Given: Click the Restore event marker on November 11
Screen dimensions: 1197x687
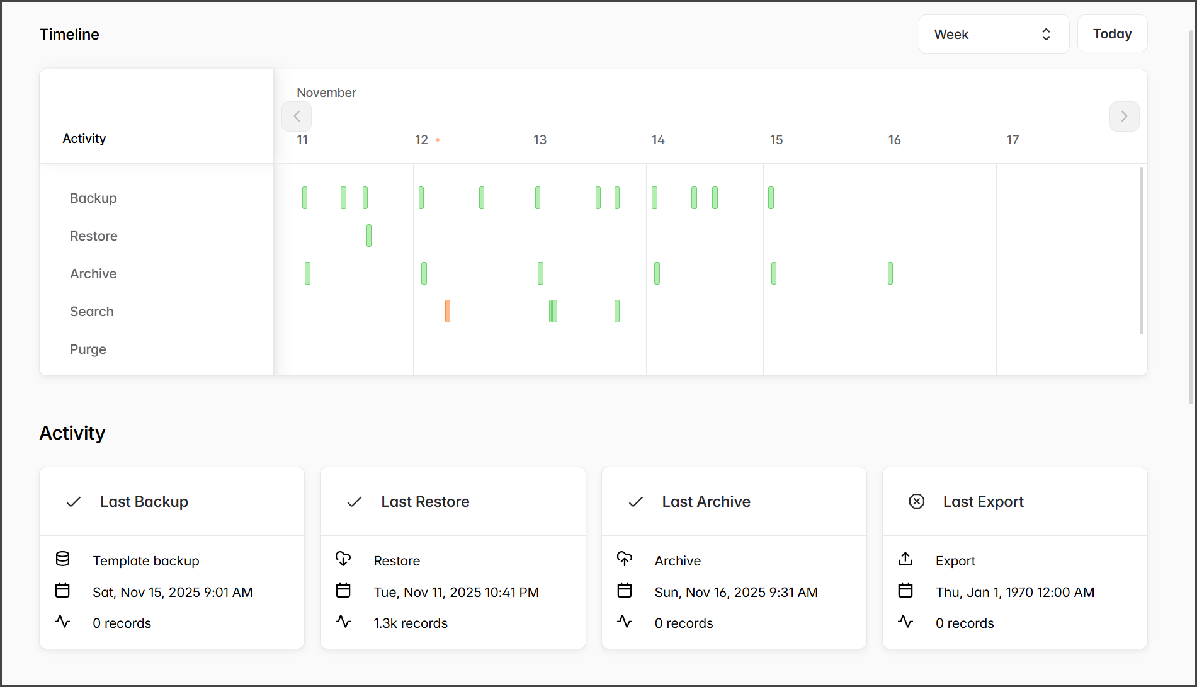Looking at the screenshot, I should [369, 236].
